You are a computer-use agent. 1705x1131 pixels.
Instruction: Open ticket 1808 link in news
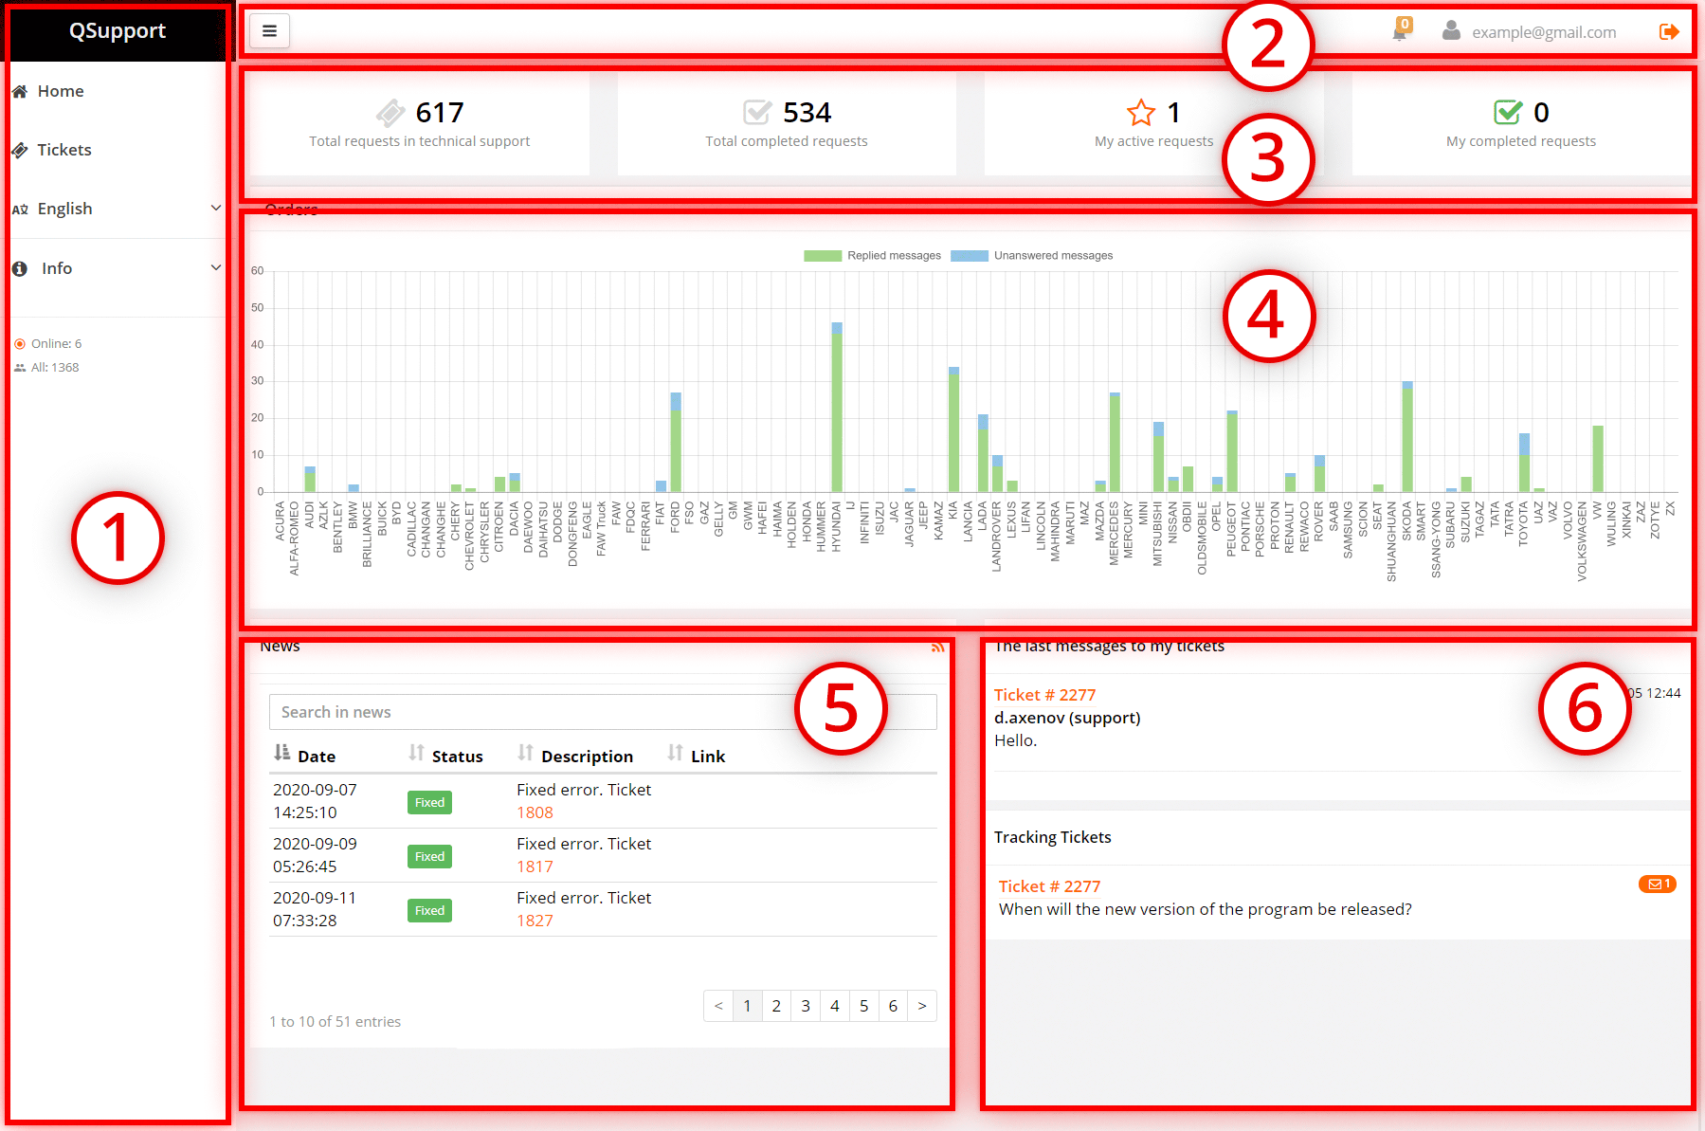535,812
